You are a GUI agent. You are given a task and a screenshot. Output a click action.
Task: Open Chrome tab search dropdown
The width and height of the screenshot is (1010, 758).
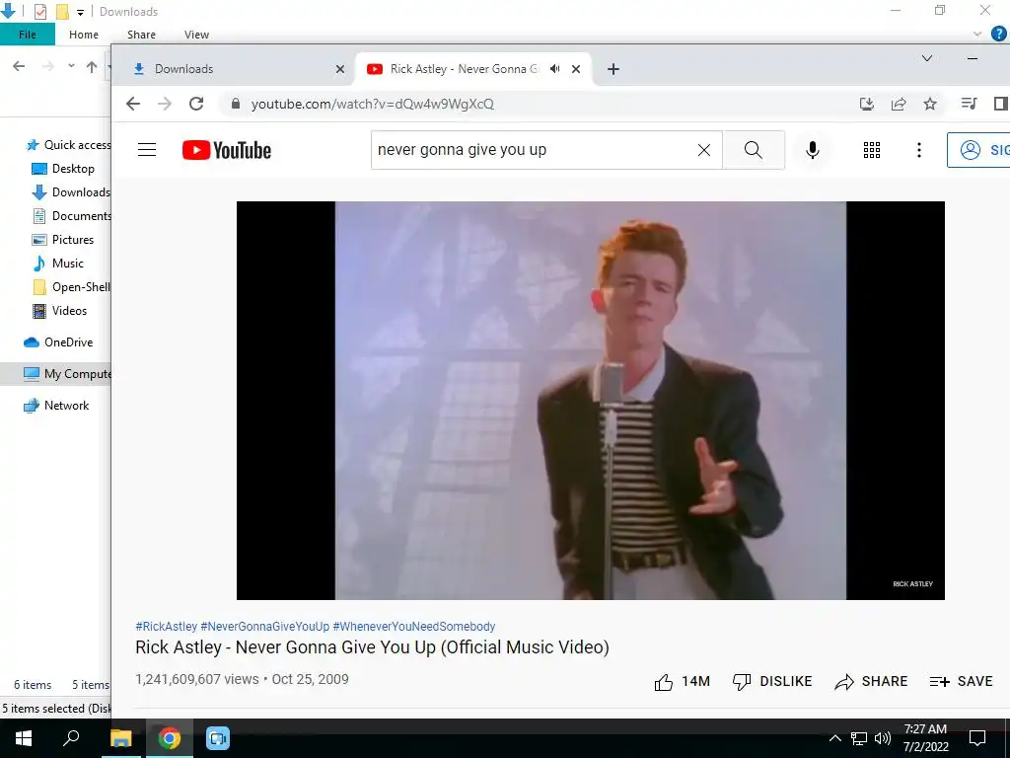(x=927, y=58)
